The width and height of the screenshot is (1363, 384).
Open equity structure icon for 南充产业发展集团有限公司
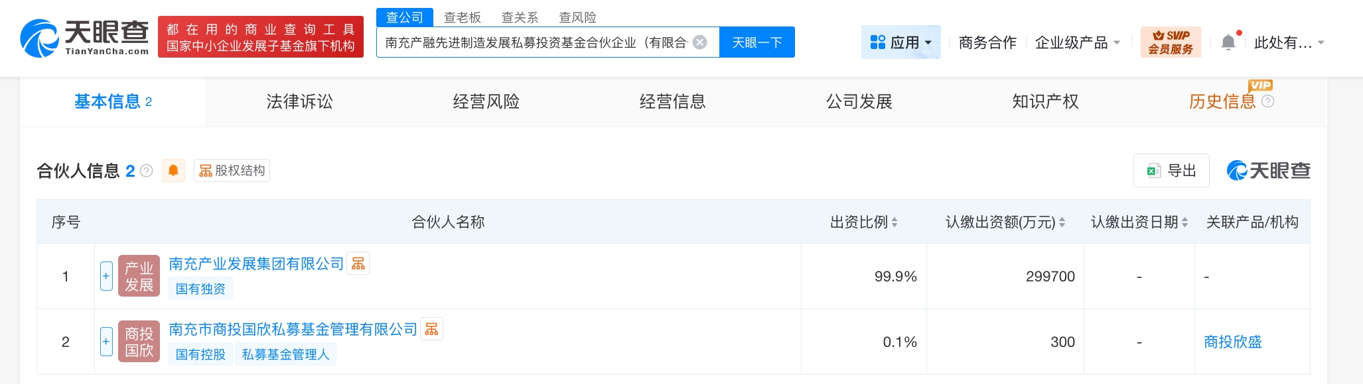[x=358, y=264]
